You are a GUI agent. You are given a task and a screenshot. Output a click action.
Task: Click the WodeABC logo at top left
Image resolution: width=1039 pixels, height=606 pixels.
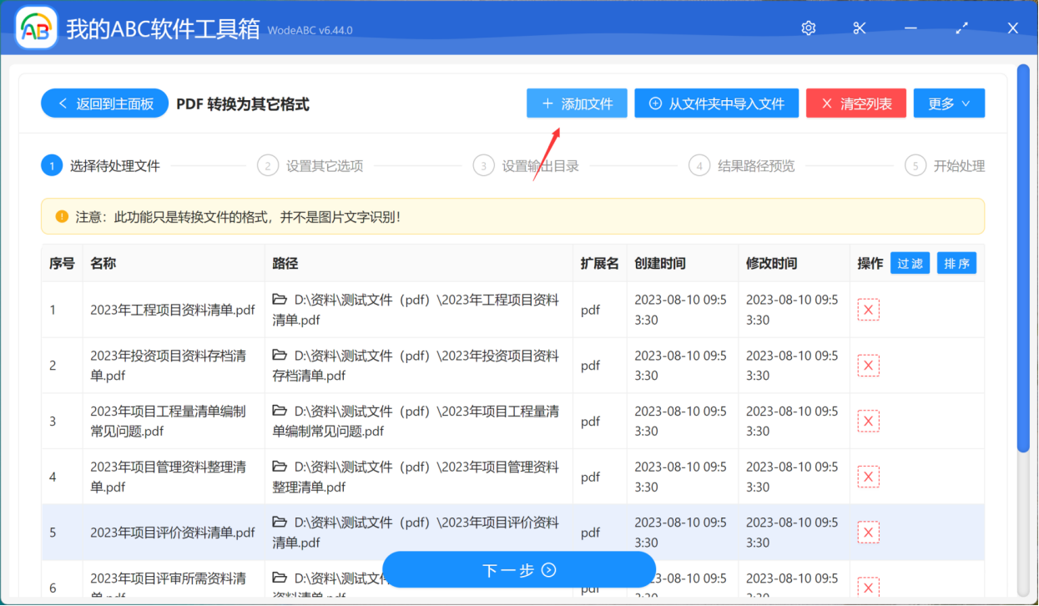(x=35, y=27)
